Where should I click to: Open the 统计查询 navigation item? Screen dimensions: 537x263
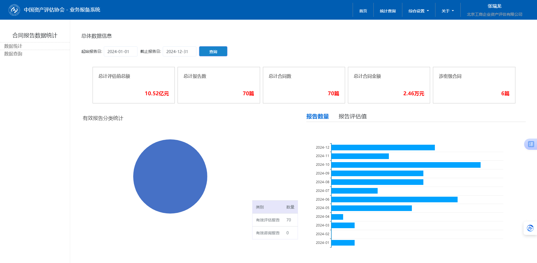tap(387, 11)
